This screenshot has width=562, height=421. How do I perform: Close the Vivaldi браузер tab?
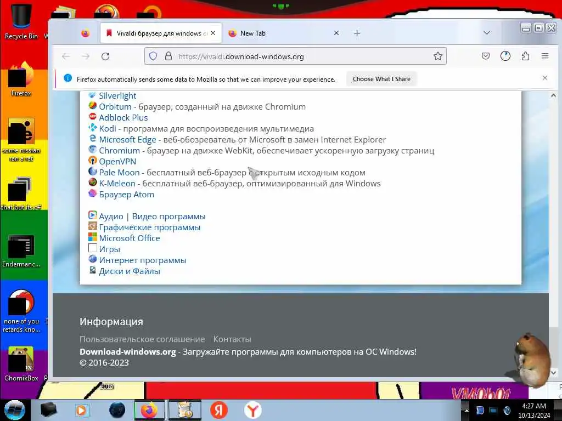[213, 33]
